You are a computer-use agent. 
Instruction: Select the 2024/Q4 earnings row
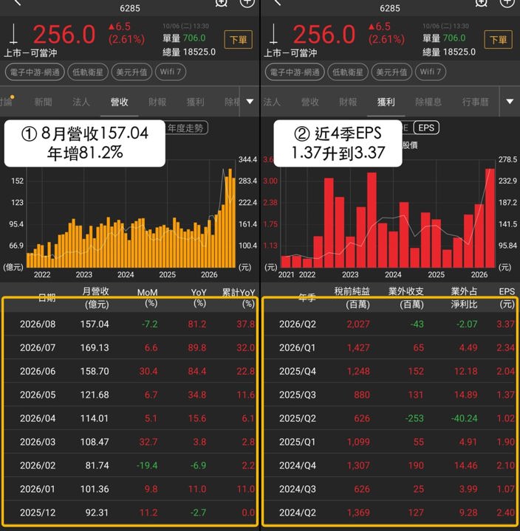click(x=390, y=465)
